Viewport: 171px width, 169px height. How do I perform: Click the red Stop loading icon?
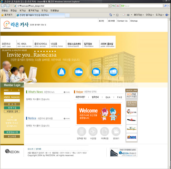(x=118, y=6)
